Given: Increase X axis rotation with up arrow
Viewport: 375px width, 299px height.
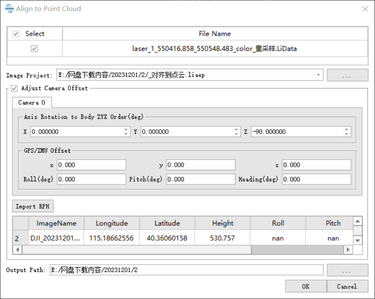Looking at the screenshot, I should coord(126,129).
